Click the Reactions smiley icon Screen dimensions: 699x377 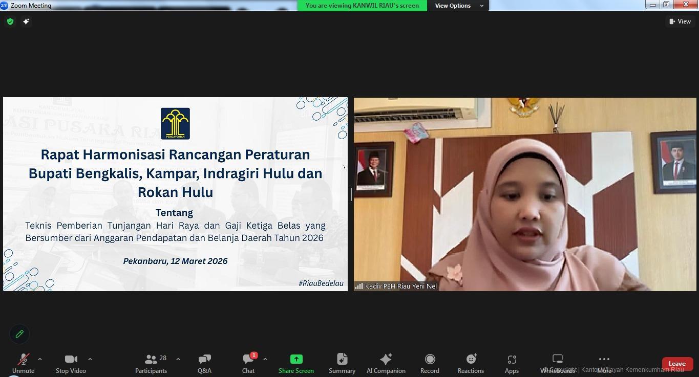(x=471, y=359)
